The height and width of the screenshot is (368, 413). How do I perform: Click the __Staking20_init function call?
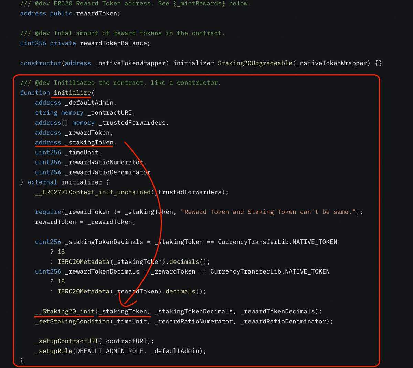(x=65, y=311)
